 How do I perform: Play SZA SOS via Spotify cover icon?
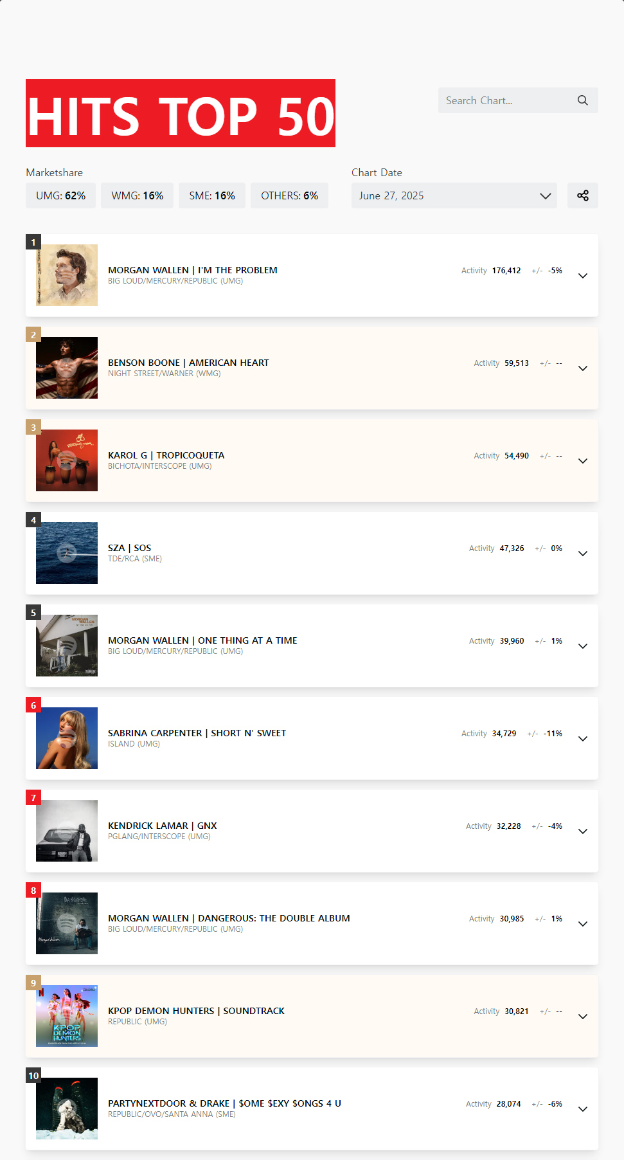pos(67,552)
